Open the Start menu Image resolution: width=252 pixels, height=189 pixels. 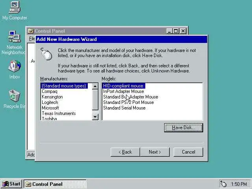click(x=11, y=184)
